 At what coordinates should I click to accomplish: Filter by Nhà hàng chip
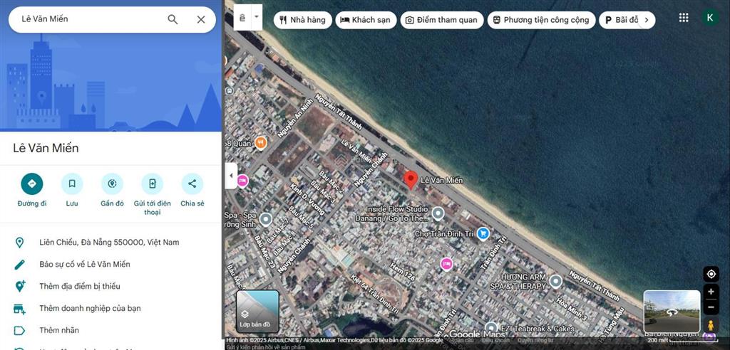(x=302, y=20)
